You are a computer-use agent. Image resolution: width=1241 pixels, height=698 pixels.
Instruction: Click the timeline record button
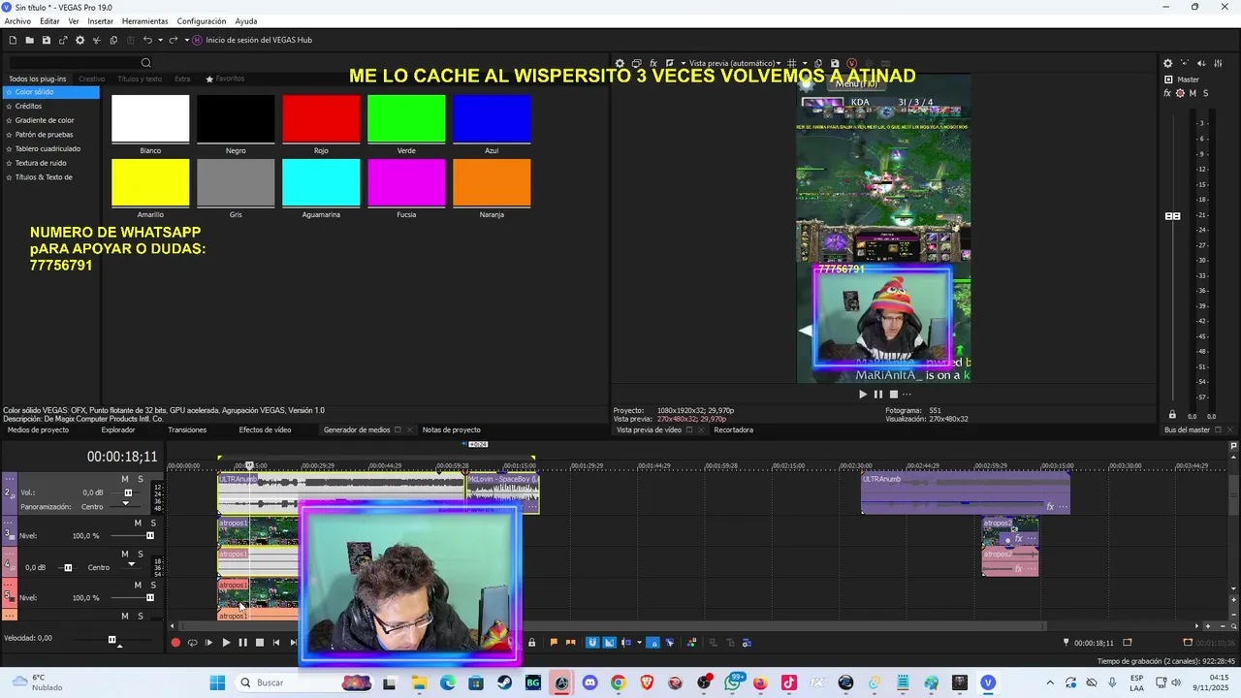coord(175,642)
